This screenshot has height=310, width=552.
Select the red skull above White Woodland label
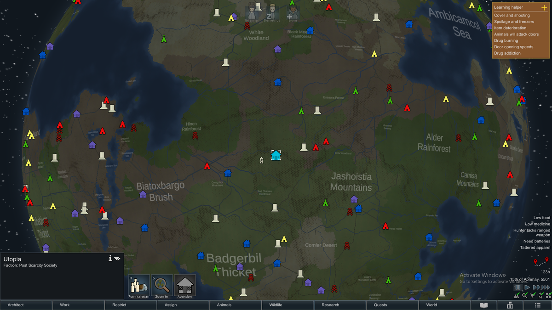pos(247,25)
